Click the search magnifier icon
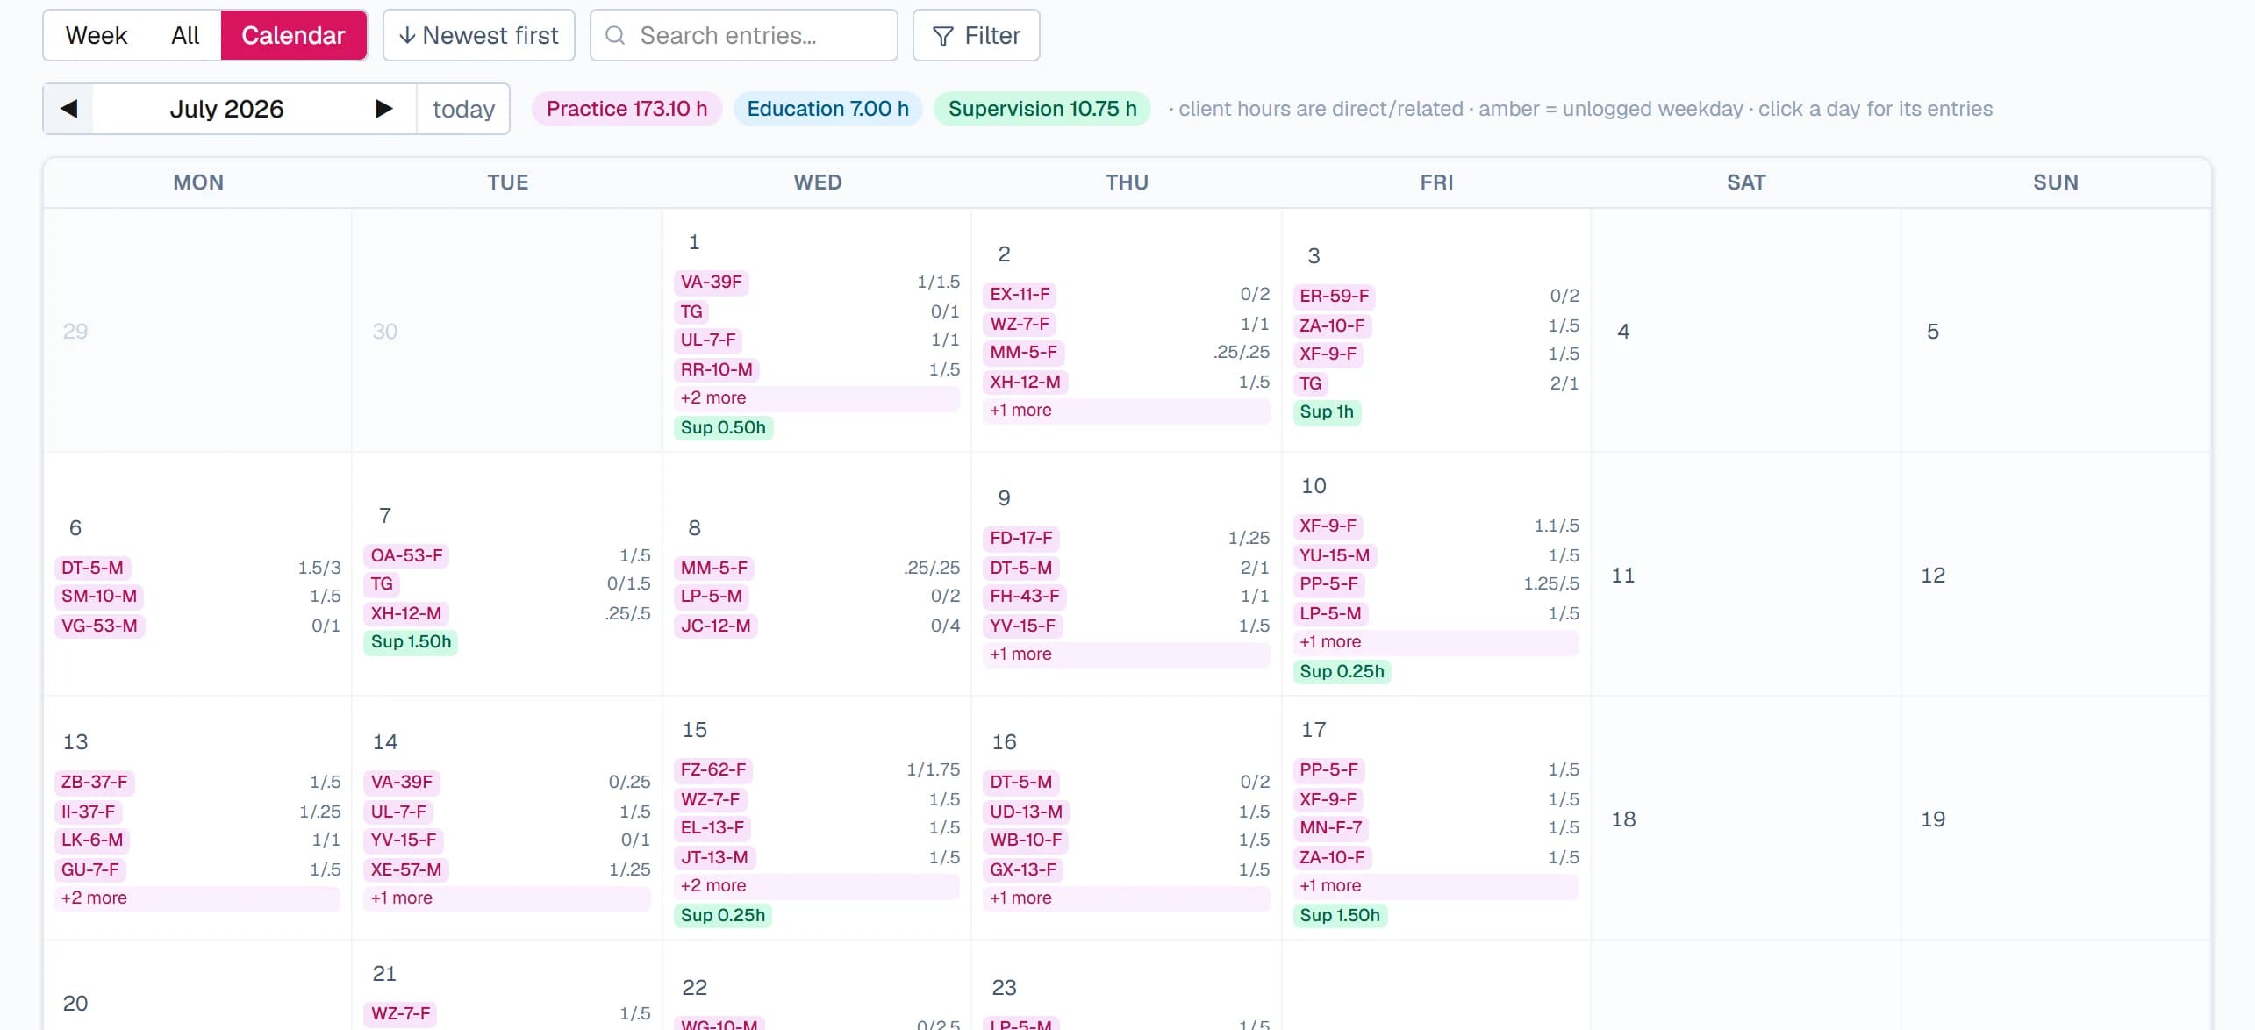 tap(615, 35)
